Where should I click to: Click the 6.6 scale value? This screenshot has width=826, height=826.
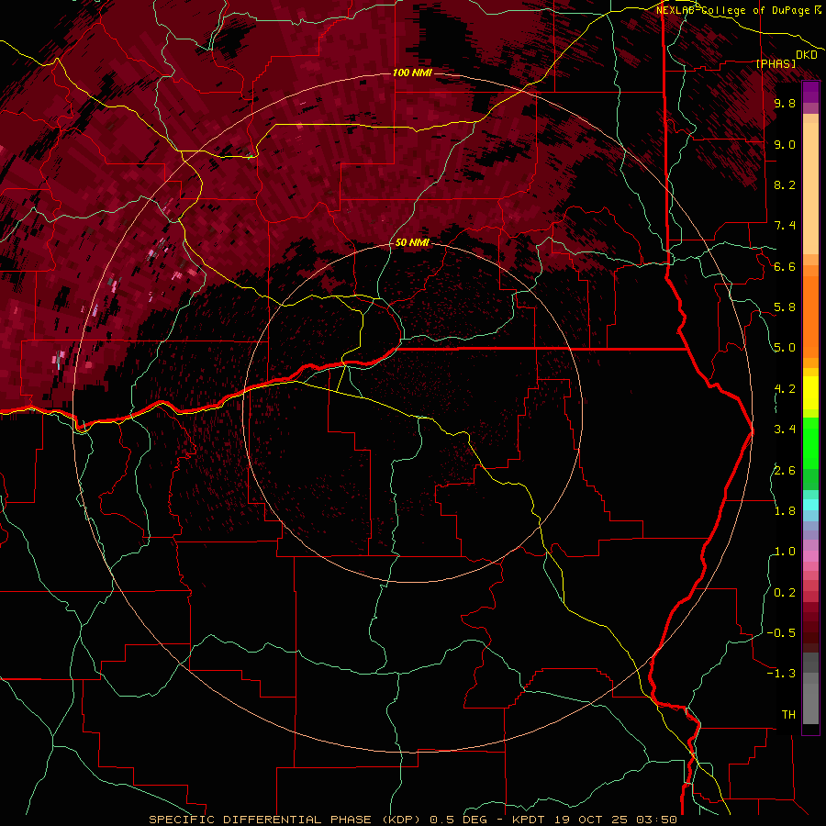785,266
